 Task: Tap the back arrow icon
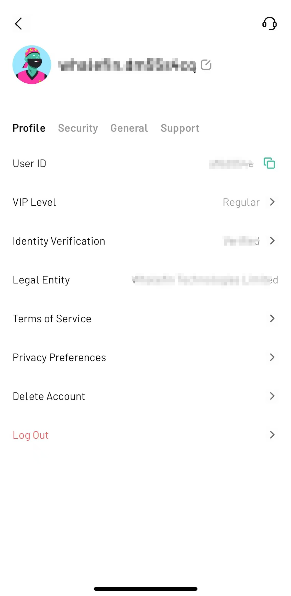pyautogui.click(x=18, y=24)
